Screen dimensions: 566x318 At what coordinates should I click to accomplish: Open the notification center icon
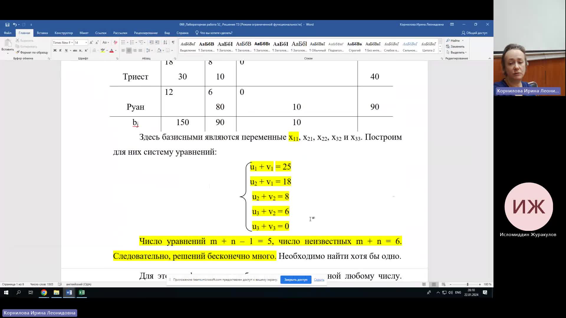point(485,292)
